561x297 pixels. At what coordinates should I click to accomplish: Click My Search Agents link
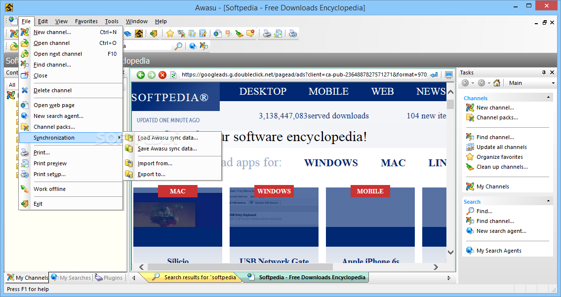point(499,251)
